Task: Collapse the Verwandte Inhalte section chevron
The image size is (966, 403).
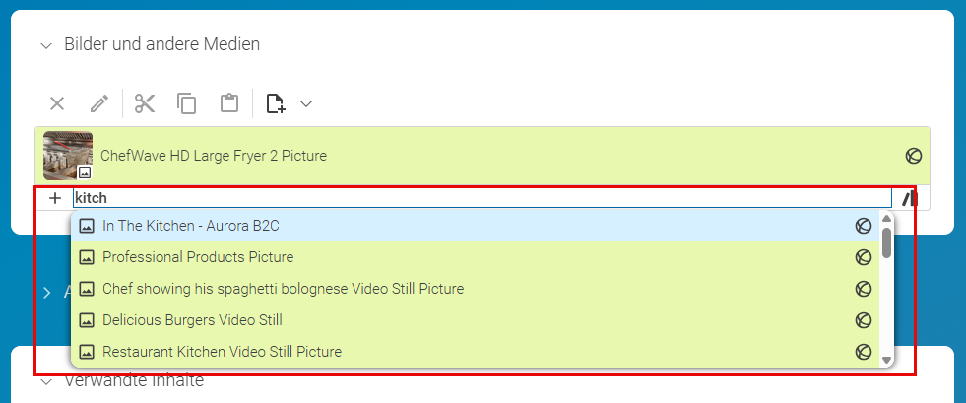Action: tap(46, 382)
